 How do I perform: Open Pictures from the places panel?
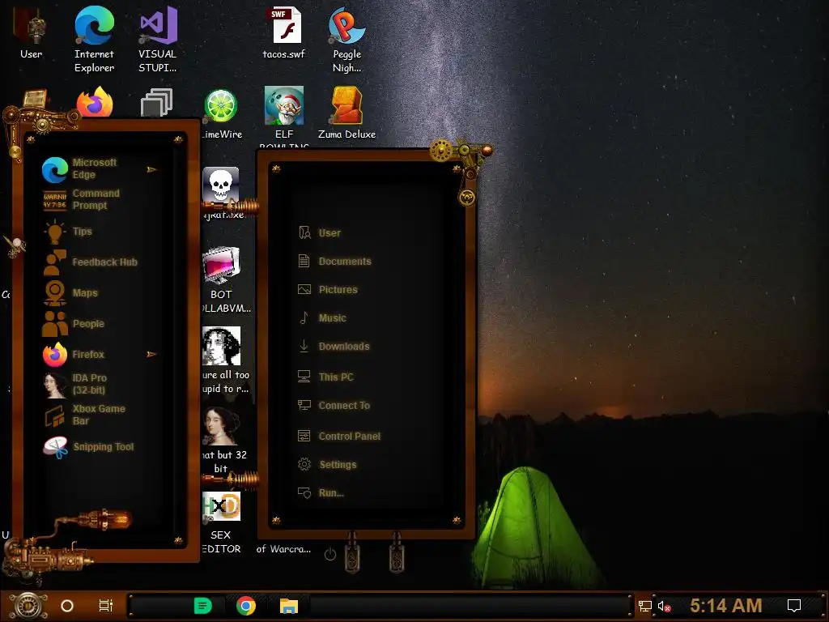tap(328, 290)
